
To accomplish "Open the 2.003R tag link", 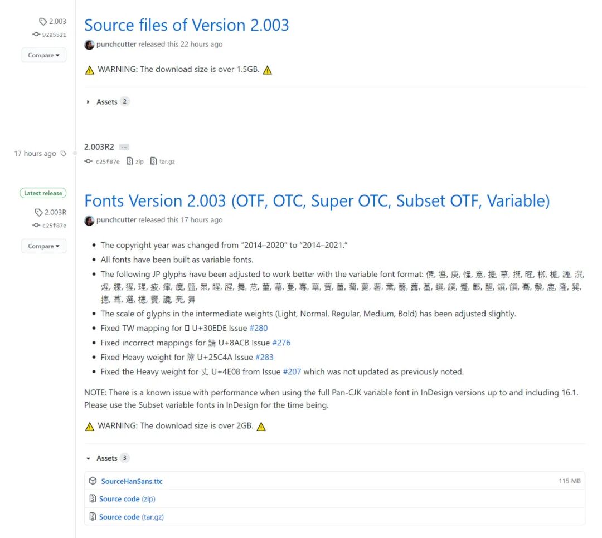I will click(55, 212).
